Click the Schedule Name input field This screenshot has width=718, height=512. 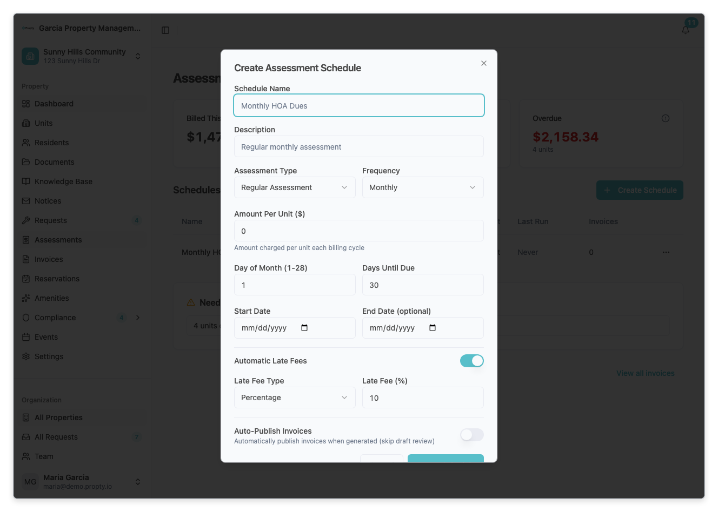point(359,105)
